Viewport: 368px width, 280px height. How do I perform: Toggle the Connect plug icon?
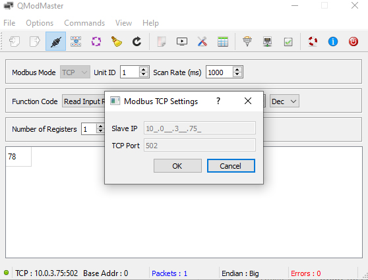click(x=55, y=42)
